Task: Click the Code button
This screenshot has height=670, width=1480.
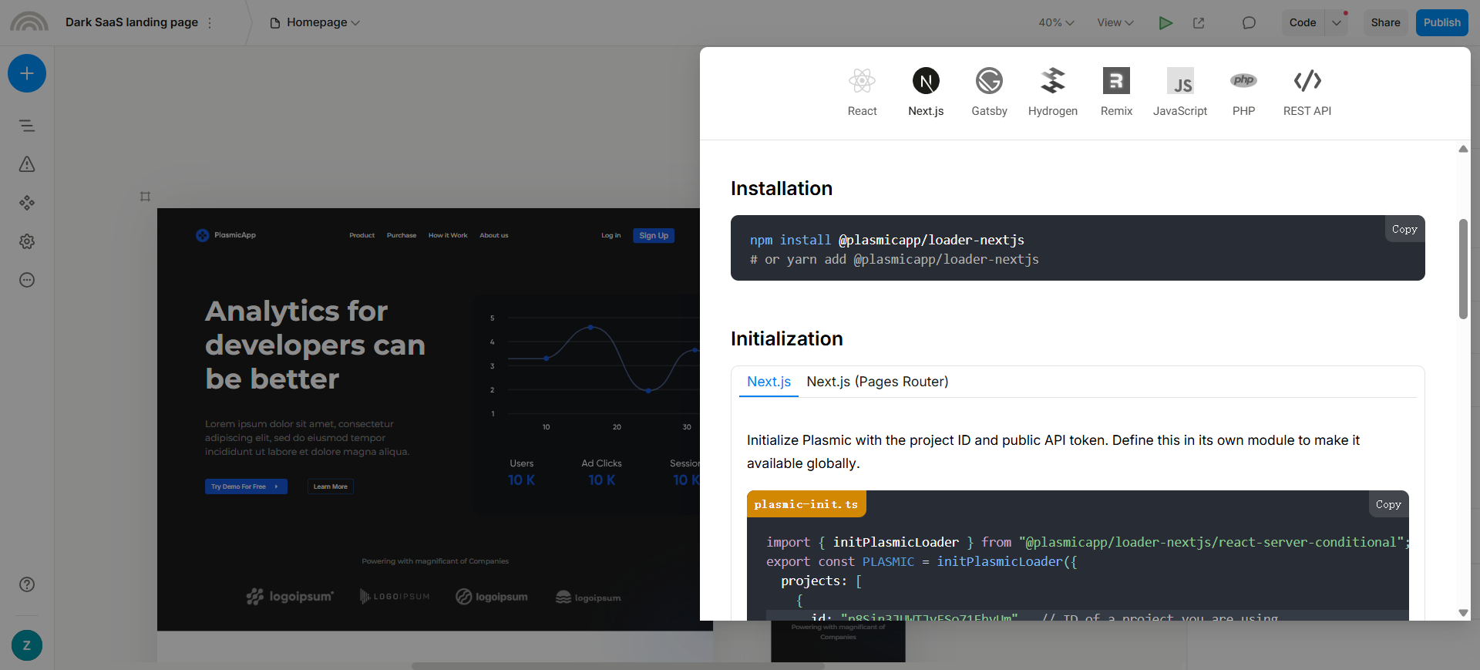Action: click(x=1303, y=22)
